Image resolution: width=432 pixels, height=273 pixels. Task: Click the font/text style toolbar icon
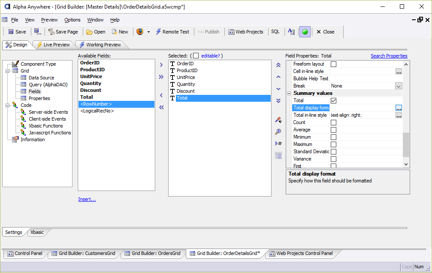tap(291, 31)
